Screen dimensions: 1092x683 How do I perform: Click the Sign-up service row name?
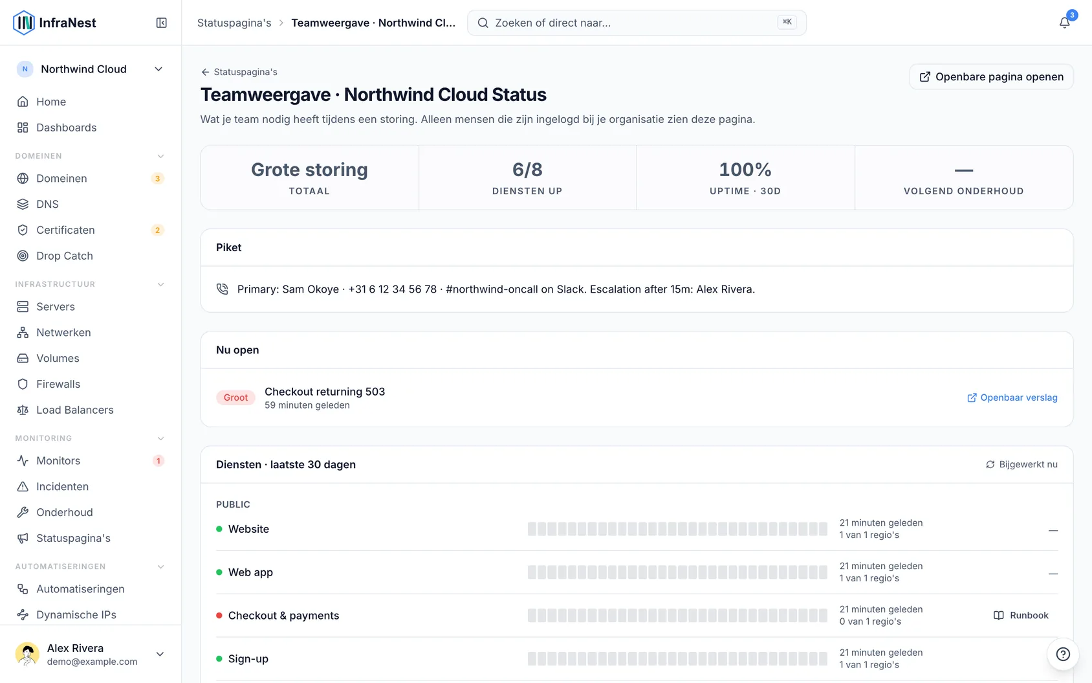248,658
